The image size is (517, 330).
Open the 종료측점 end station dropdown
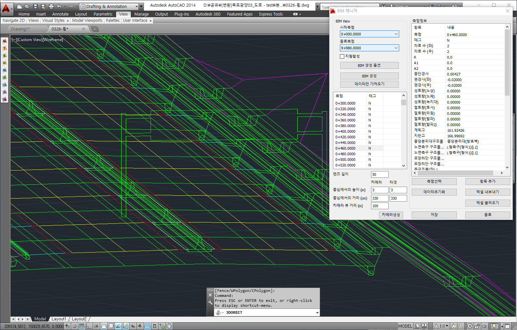click(x=396, y=48)
